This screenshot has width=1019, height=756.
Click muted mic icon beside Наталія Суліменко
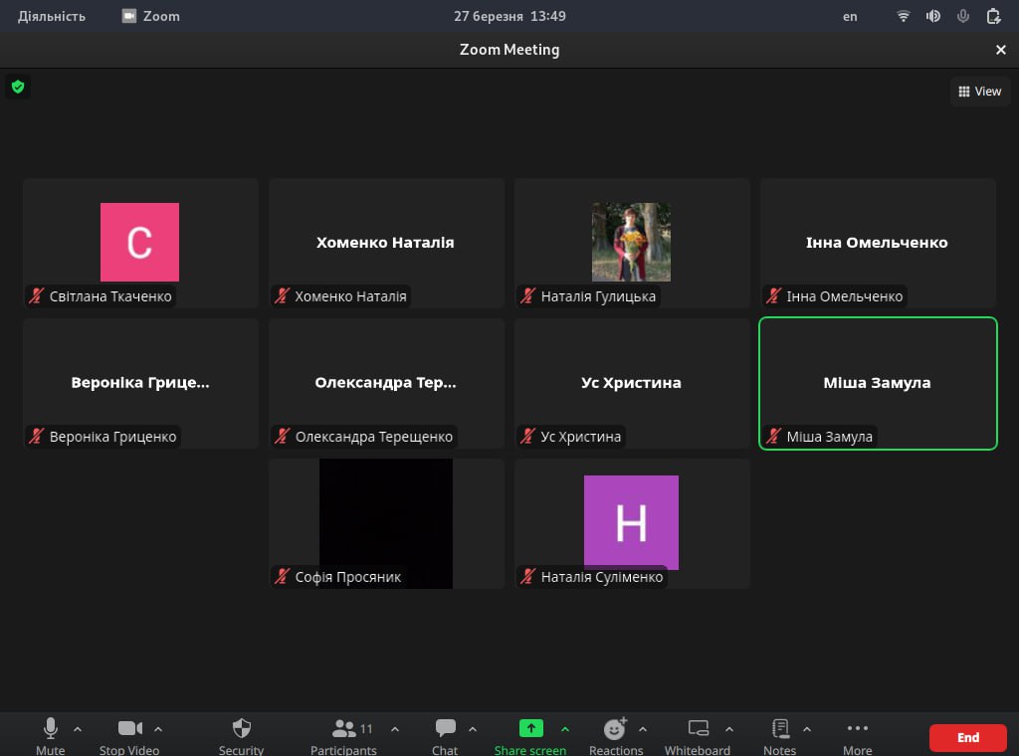point(527,577)
